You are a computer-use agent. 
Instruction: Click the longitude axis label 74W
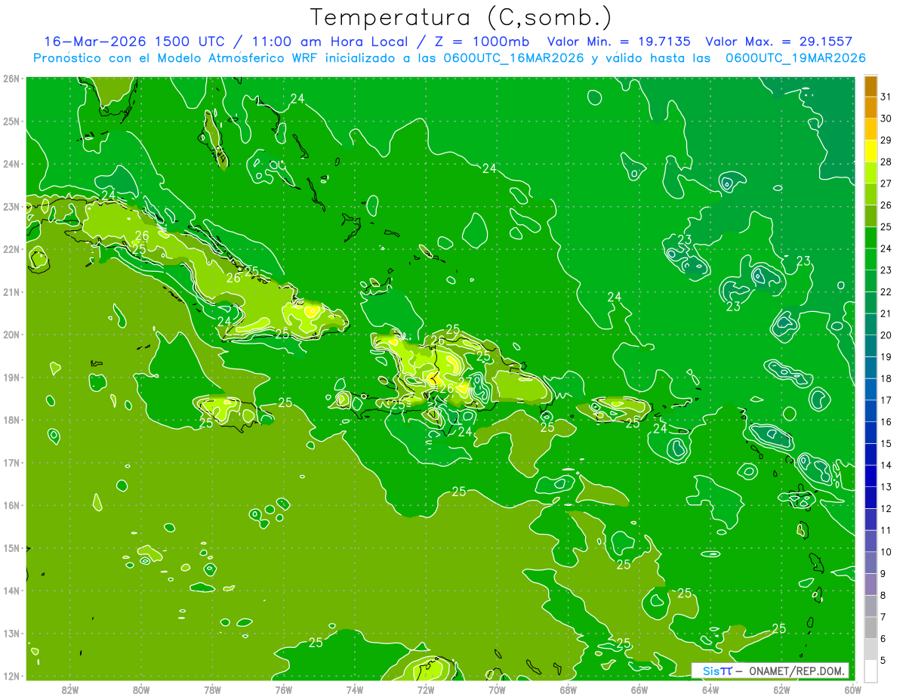(354, 689)
